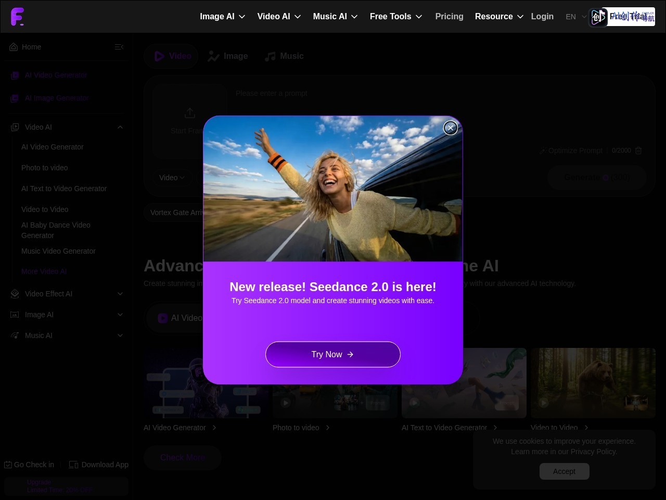The height and width of the screenshot is (500, 666).
Task: Click the Video AI section icon
Action: (15, 127)
